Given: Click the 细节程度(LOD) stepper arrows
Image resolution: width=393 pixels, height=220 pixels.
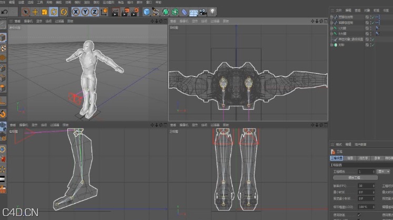Looking at the screenshot, I should tap(374, 207).
